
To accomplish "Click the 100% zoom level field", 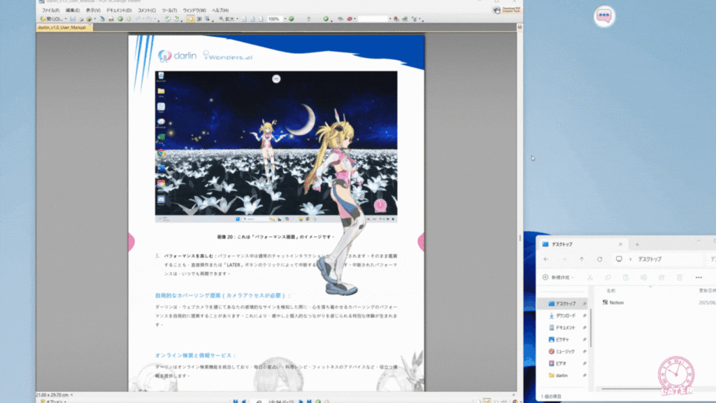I will (x=274, y=19).
